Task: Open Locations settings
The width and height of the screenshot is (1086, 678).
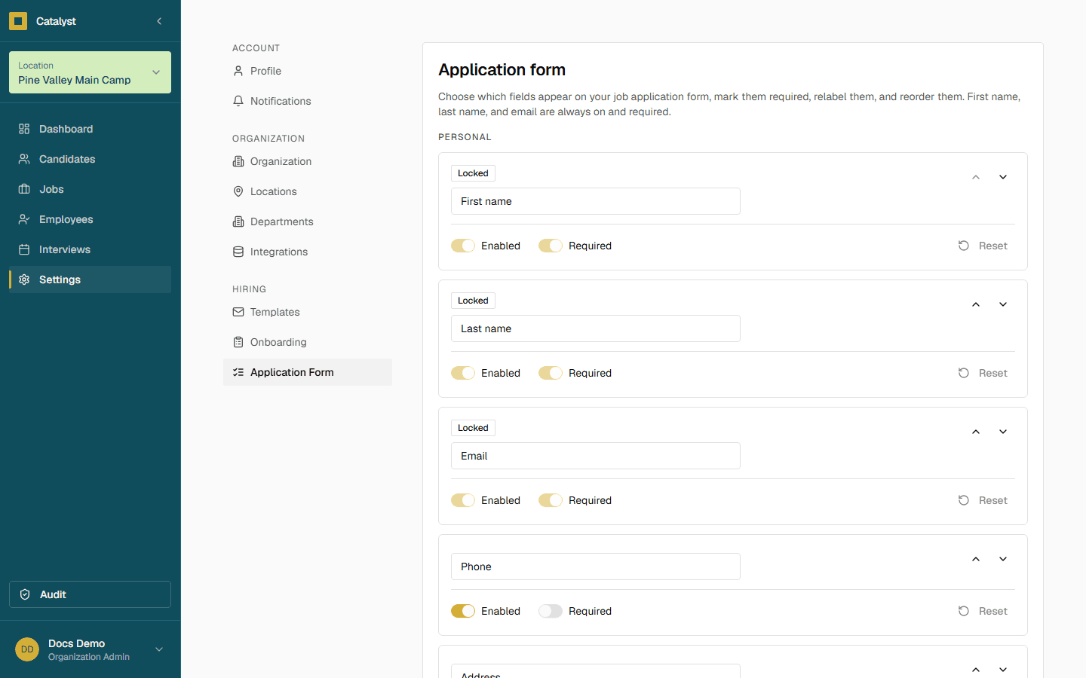Action: click(x=308, y=191)
